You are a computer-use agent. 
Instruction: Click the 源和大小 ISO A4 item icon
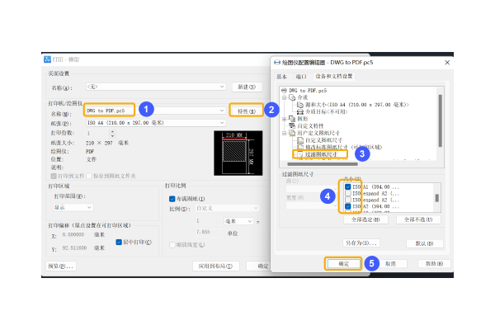tap(300, 105)
